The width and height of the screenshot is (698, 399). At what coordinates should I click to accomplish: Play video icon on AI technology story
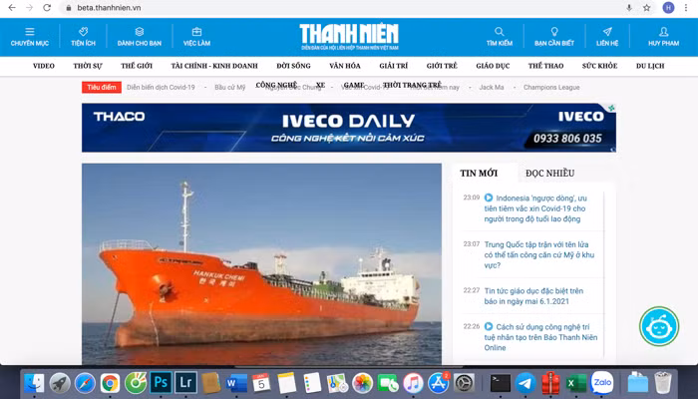point(489,326)
